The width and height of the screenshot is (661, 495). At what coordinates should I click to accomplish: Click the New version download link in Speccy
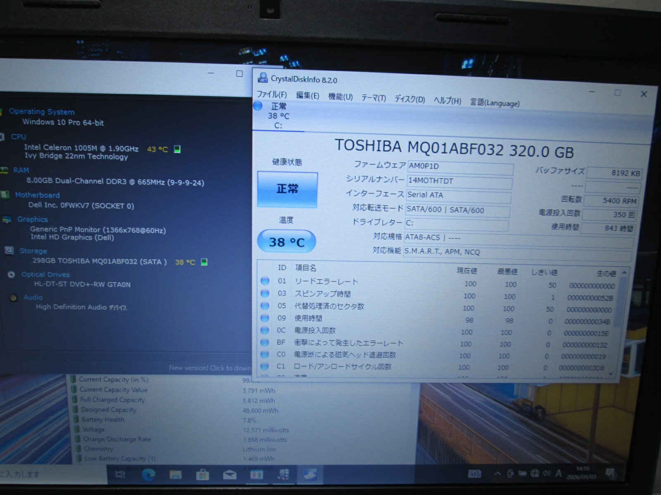coord(210,368)
